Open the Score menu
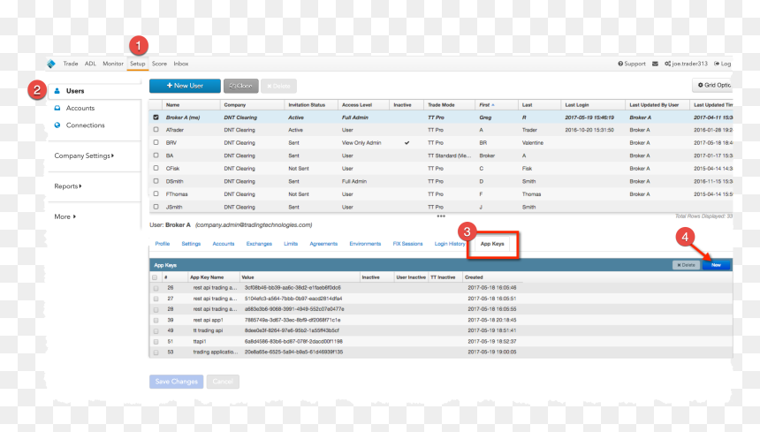760x432 pixels. [159, 64]
